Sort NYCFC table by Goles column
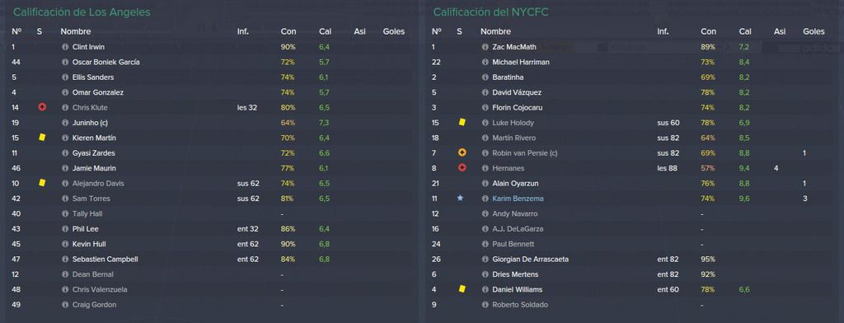Viewport: 844px width, 323px height. point(814,32)
